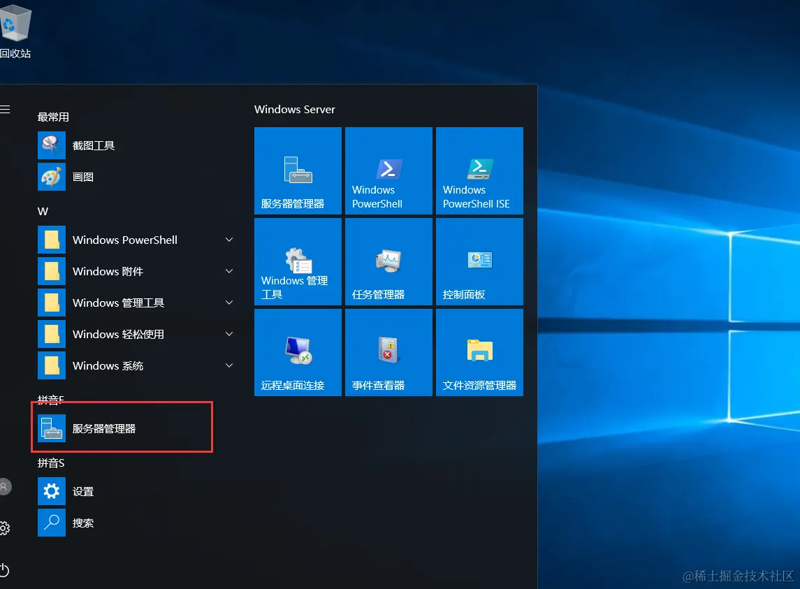Click the 最常用 section header
The height and width of the screenshot is (589, 800).
click(x=53, y=117)
